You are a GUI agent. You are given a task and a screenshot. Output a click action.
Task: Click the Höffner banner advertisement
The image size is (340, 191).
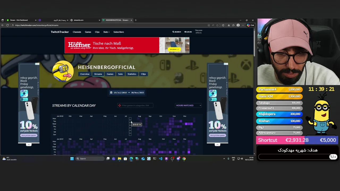(x=127, y=45)
